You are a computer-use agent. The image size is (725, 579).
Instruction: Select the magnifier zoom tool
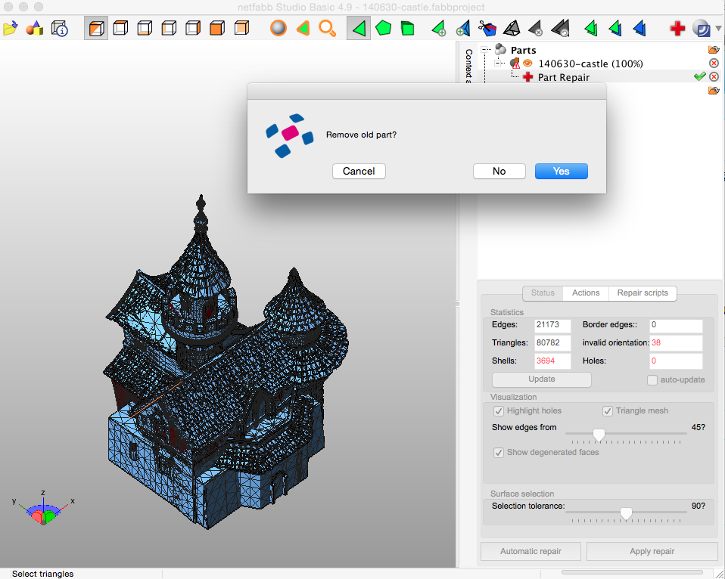[x=327, y=28]
